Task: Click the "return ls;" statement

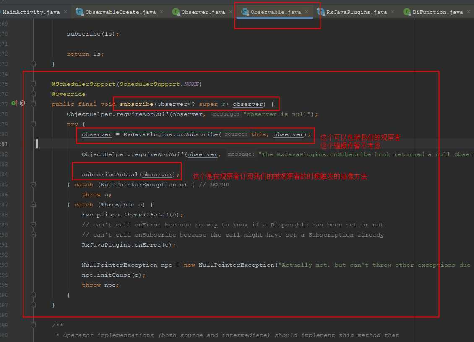Action: point(85,54)
